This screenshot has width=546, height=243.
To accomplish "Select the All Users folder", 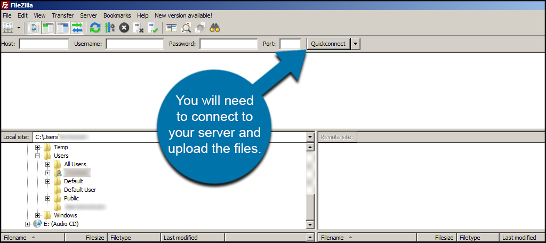I will tap(75, 164).
